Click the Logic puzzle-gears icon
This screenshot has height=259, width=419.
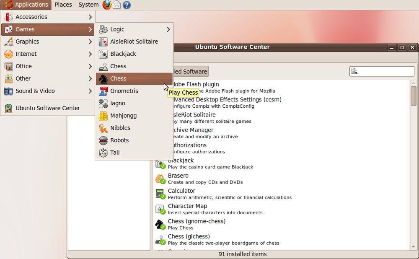pos(103,29)
